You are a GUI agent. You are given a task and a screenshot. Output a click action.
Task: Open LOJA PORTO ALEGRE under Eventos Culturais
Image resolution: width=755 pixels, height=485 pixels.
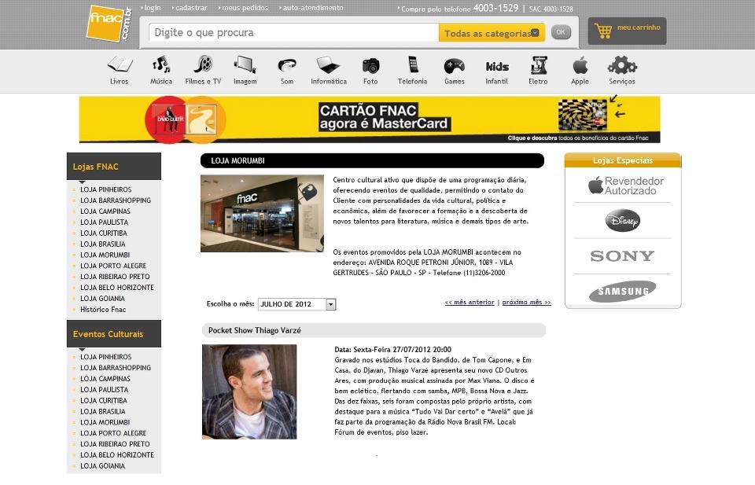click(113, 433)
